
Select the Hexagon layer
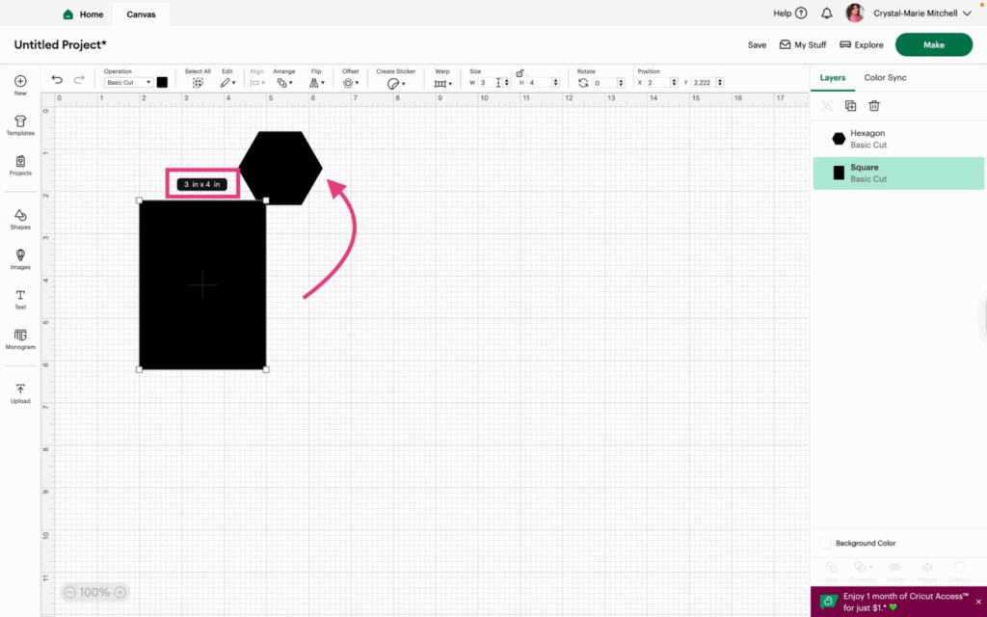coord(898,139)
